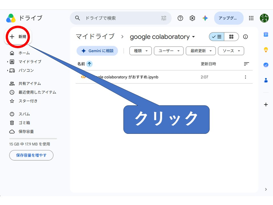Collapse side panel with the chevron
273x205 pixels.
[x=266, y=189]
